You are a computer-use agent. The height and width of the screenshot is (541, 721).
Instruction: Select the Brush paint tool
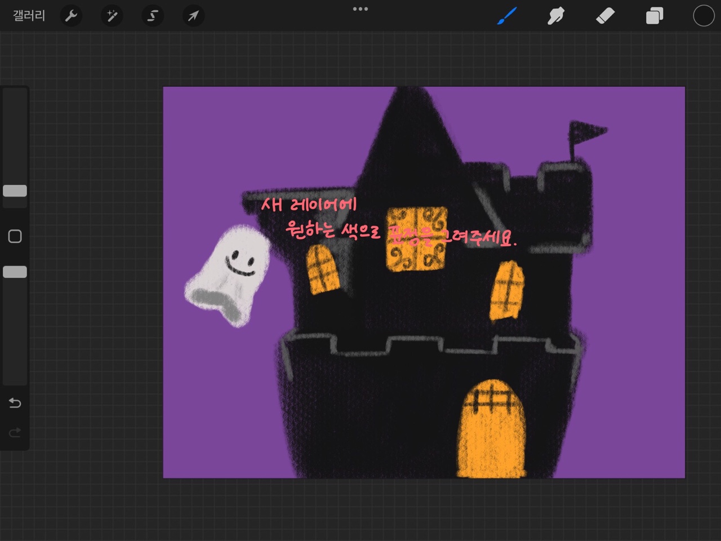[x=507, y=16]
